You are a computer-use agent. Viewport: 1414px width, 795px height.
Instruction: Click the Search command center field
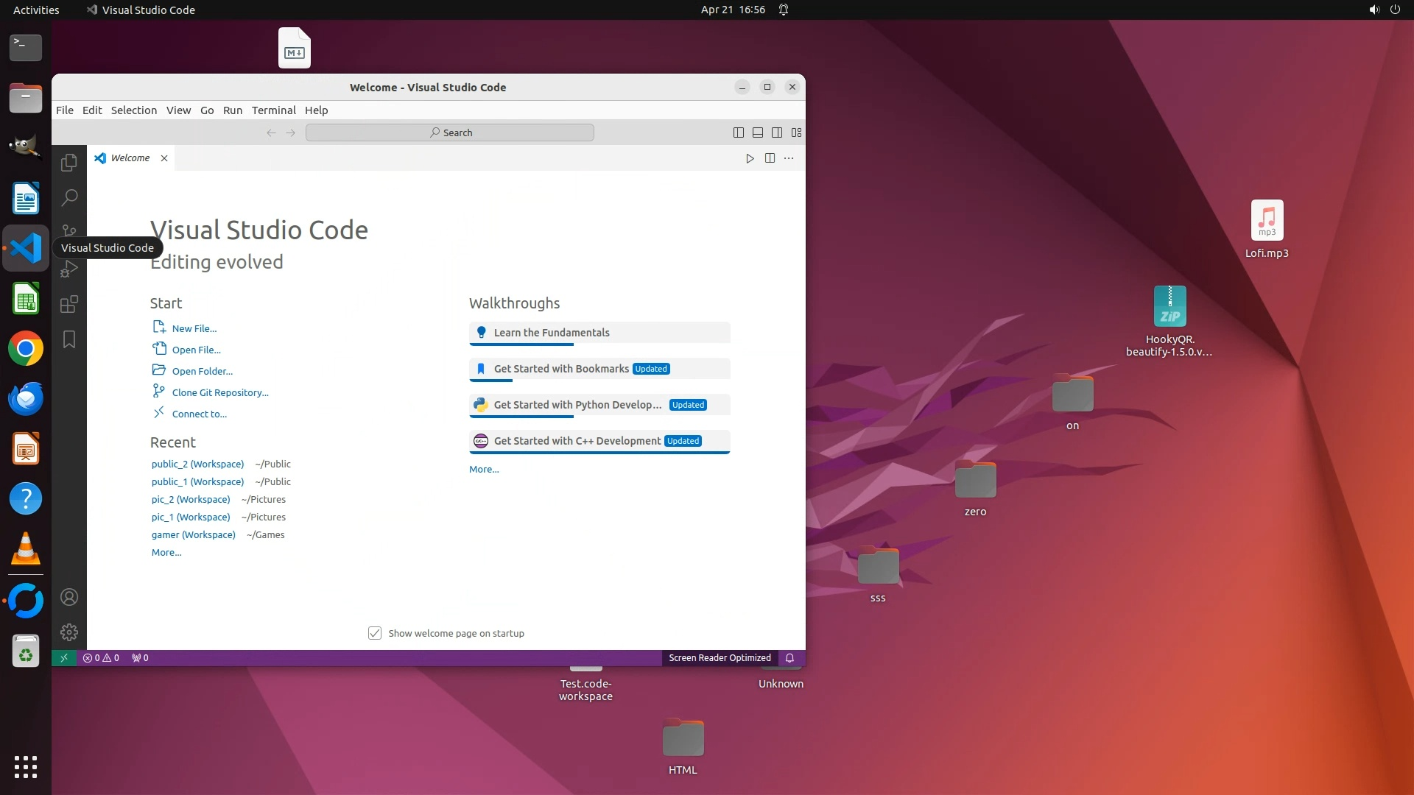pyautogui.click(x=450, y=132)
